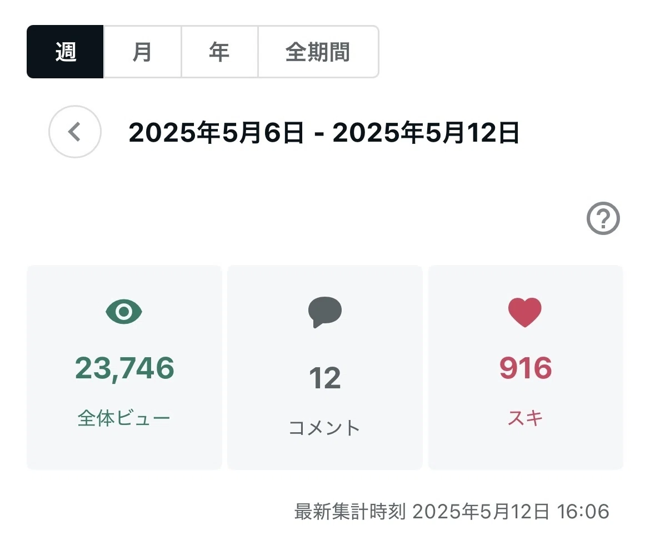This screenshot has height=540, width=650.
Task: Select the 週 (week) tab
Action: click(x=65, y=52)
